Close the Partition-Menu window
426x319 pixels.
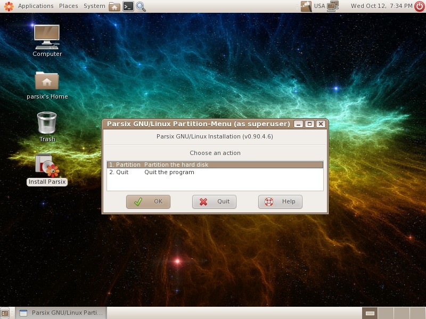(x=321, y=124)
